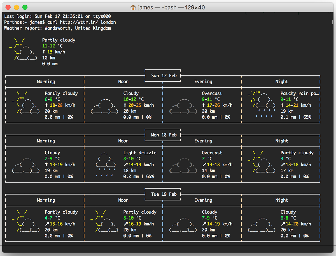The image size is (336, 256).
Task: Click the Morning column header on Sunday
Action: click(46, 81)
